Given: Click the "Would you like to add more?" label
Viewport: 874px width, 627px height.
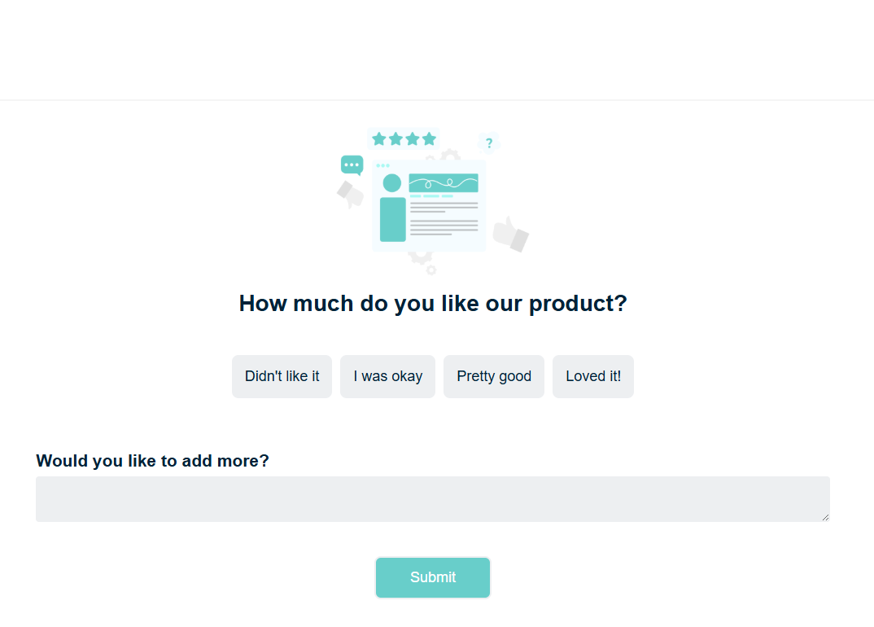Looking at the screenshot, I should coord(152,461).
